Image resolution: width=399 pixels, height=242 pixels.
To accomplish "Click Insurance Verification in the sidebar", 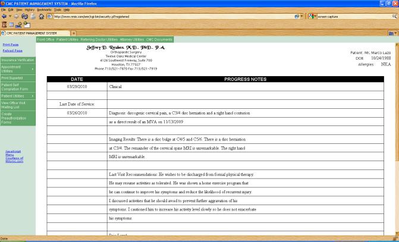I will (x=18, y=60).
